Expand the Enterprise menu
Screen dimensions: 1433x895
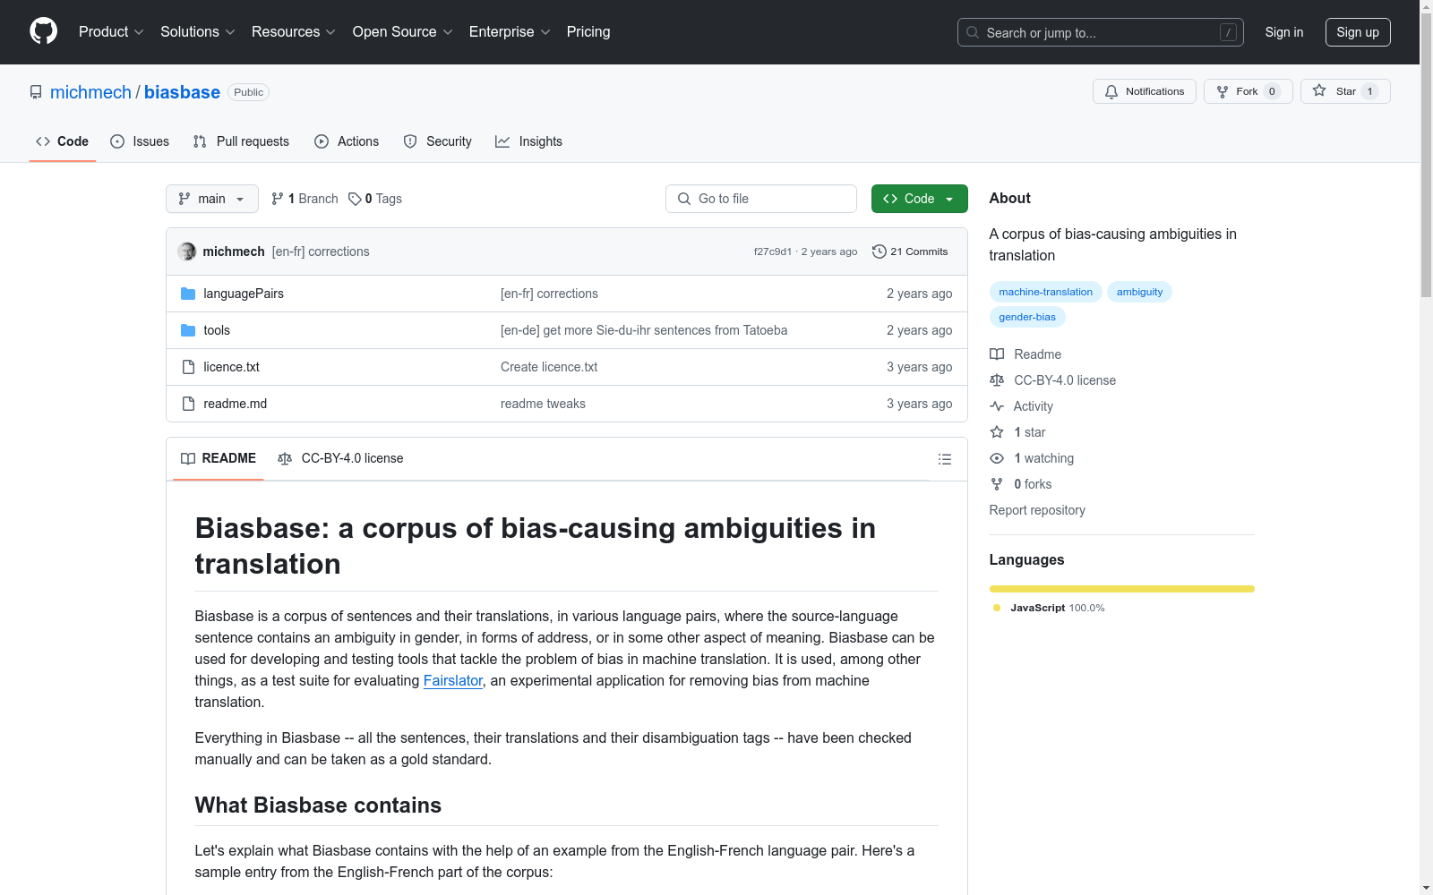tap(510, 32)
